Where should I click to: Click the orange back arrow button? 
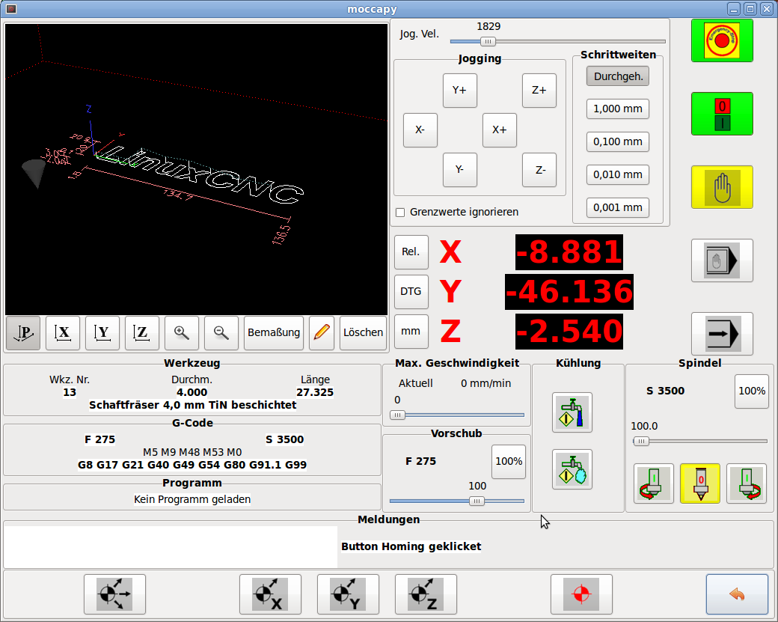coord(738,594)
